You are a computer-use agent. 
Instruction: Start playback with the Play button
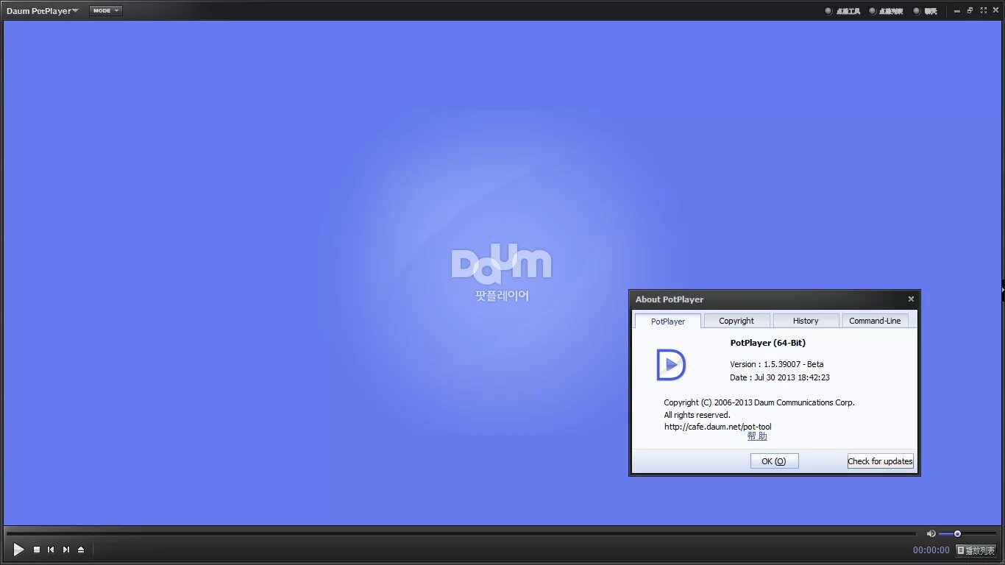point(19,550)
